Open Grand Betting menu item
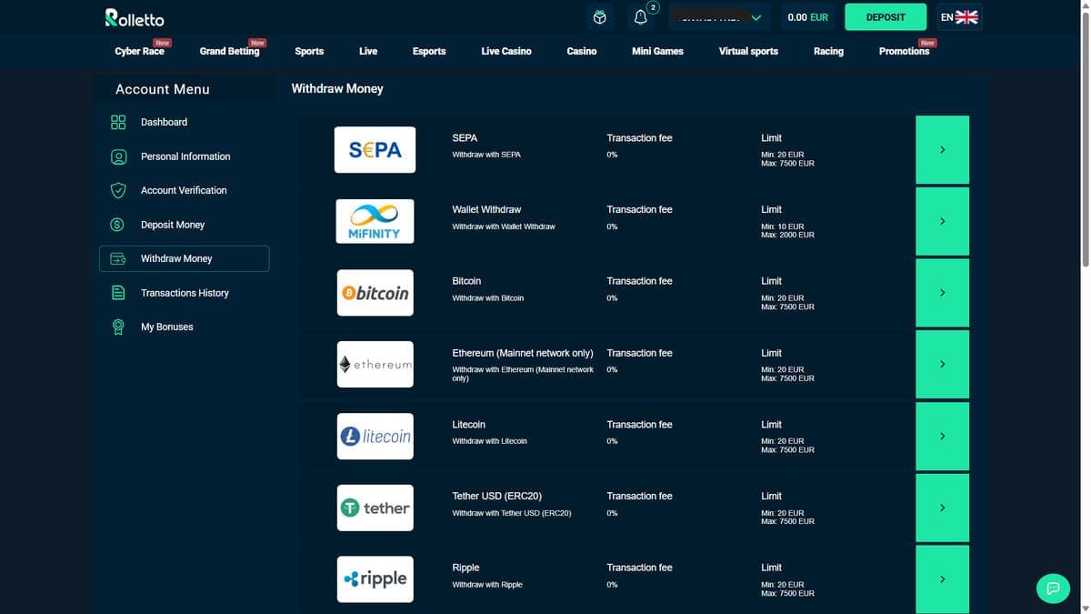Screen dimensions: 1091x614 229,51
